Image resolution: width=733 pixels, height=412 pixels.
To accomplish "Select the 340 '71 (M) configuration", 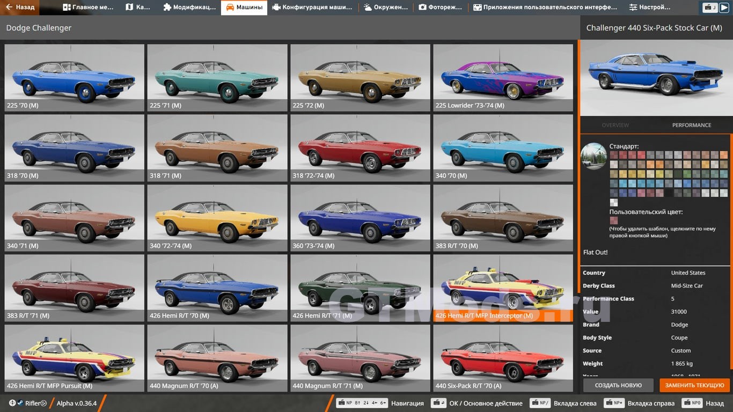I will [75, 218].
